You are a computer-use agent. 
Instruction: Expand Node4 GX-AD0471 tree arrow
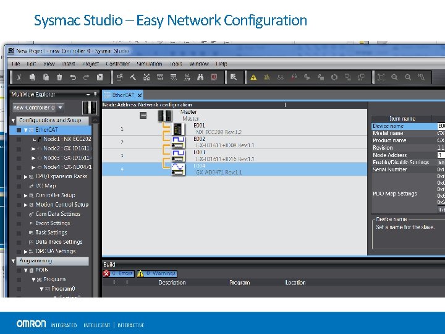point(33,167)
